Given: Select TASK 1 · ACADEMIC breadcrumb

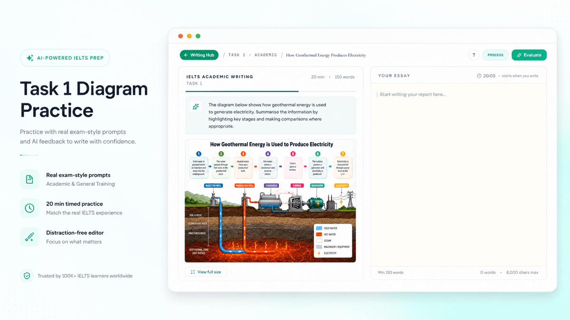Looking at the screenshot, I should (x=253, y=55).
